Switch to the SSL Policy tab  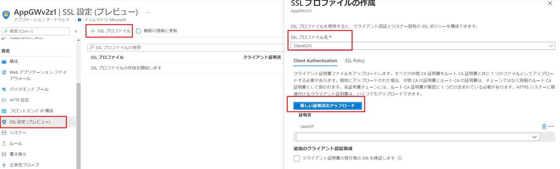[x=355, y=61]
